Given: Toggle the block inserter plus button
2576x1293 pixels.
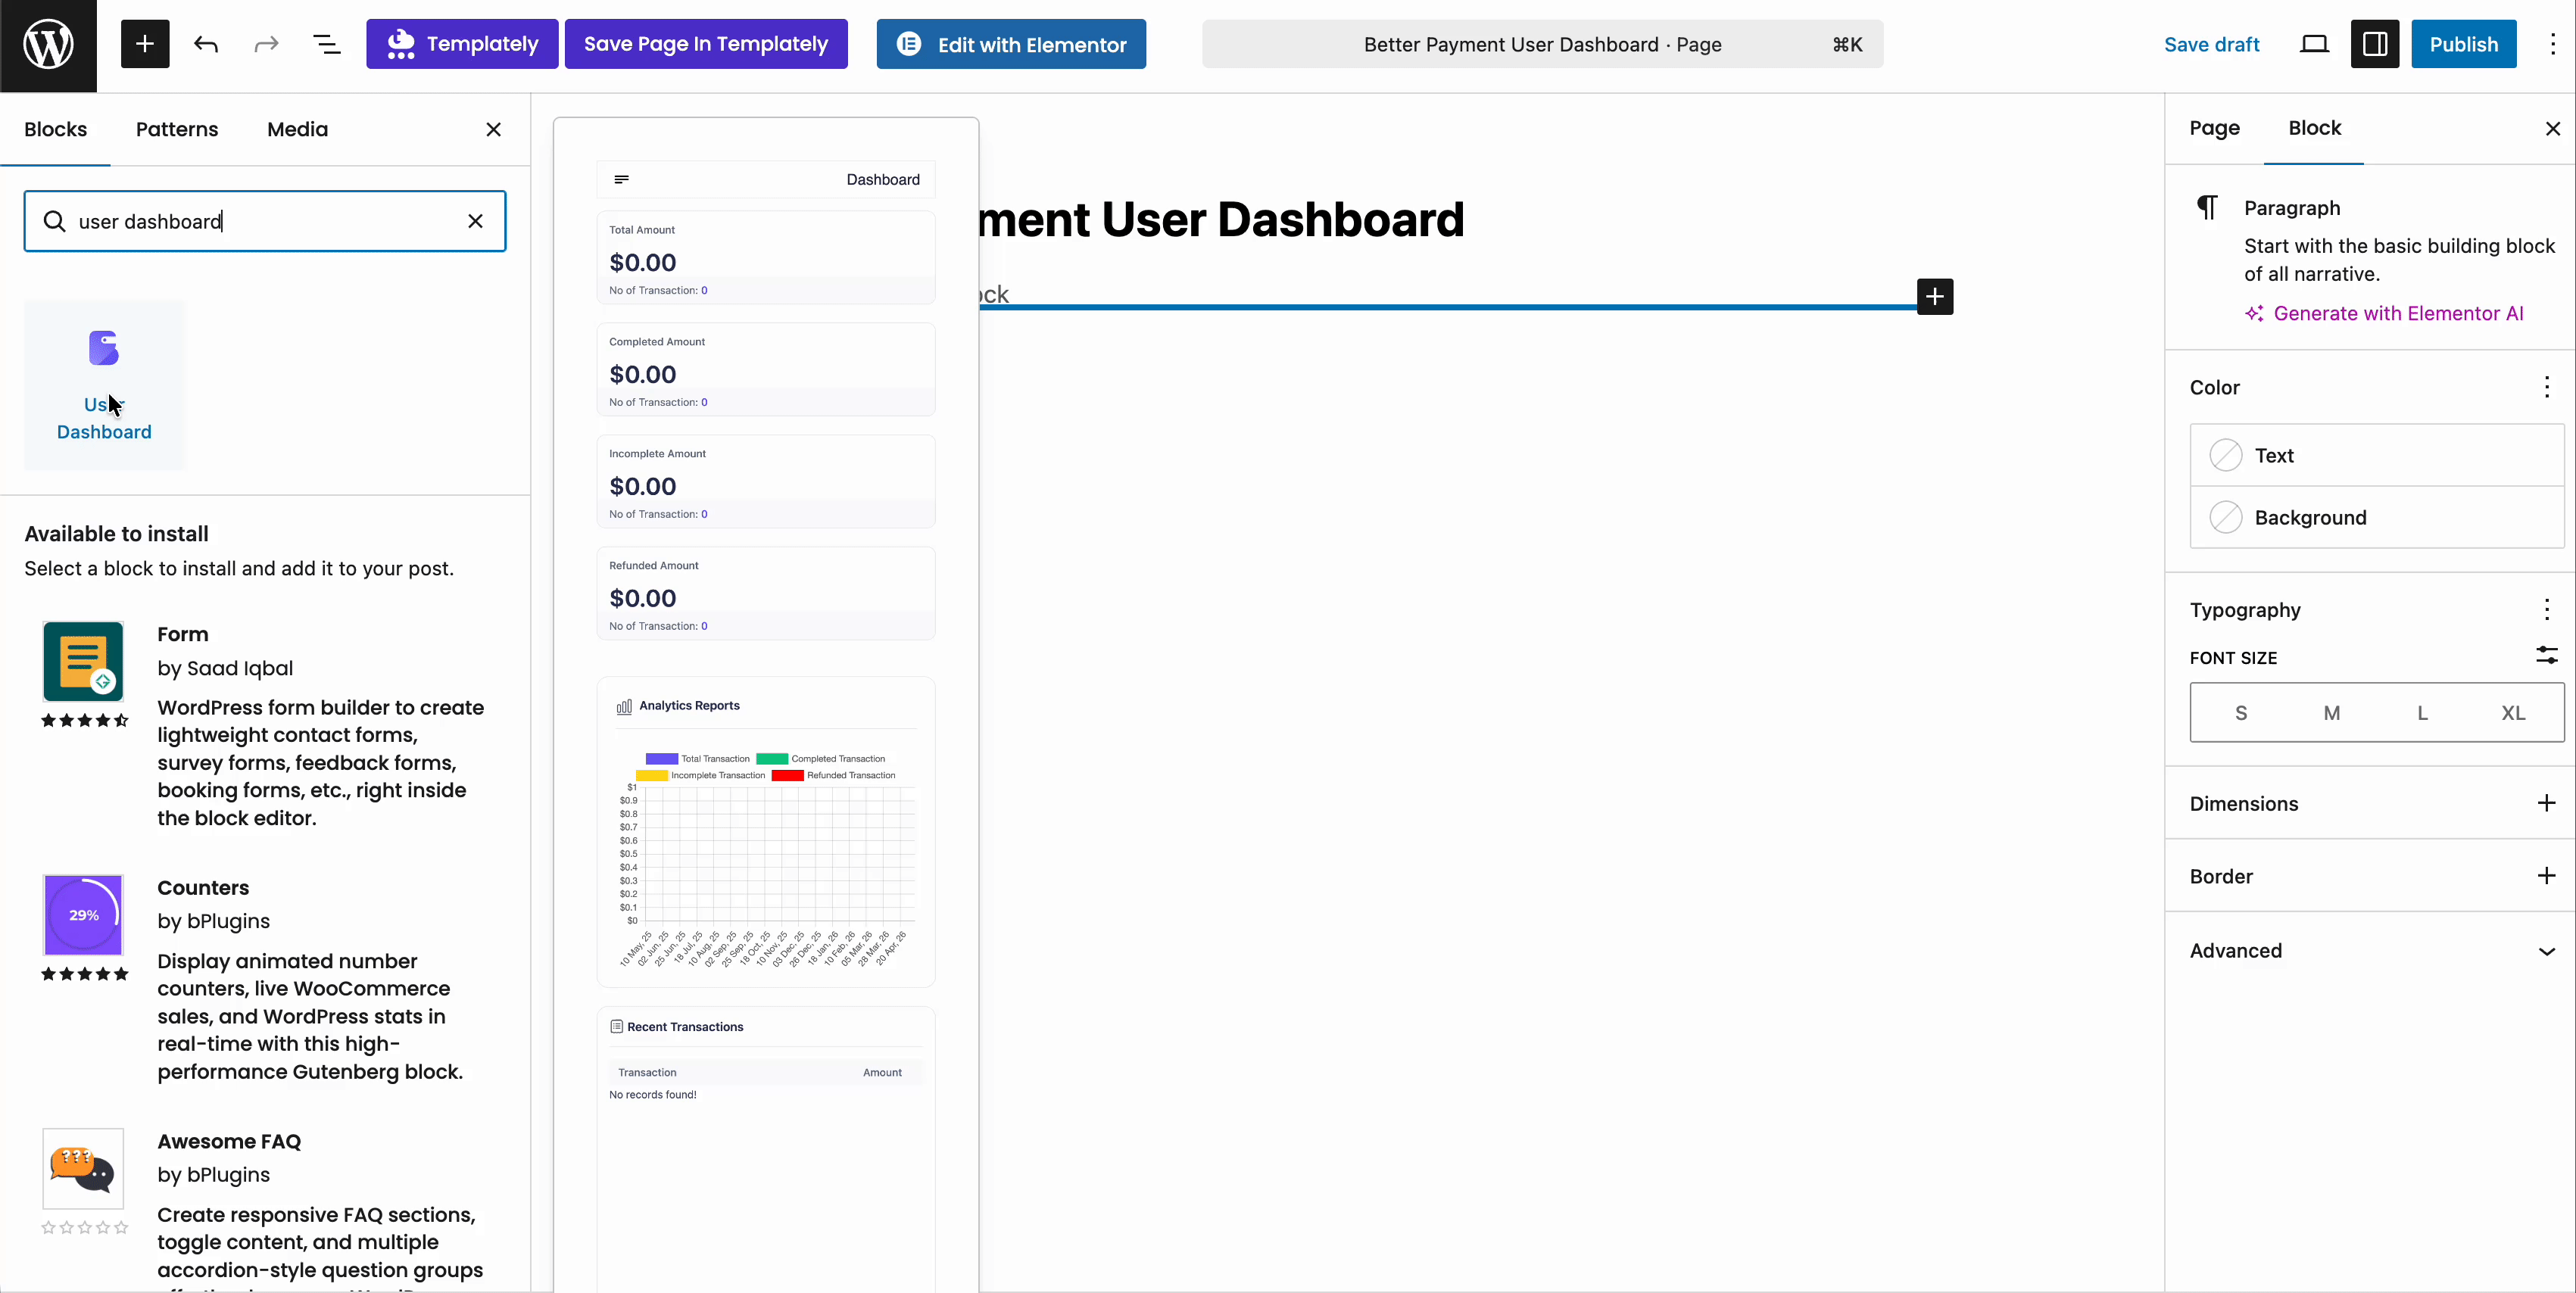Looking at the screenshot, I should tap(145, 44).
